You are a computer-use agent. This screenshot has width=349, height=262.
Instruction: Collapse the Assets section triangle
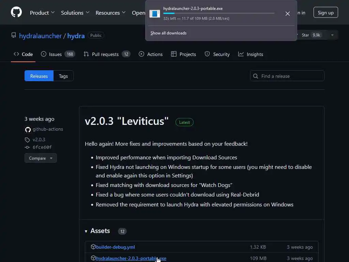coord(86,232)
